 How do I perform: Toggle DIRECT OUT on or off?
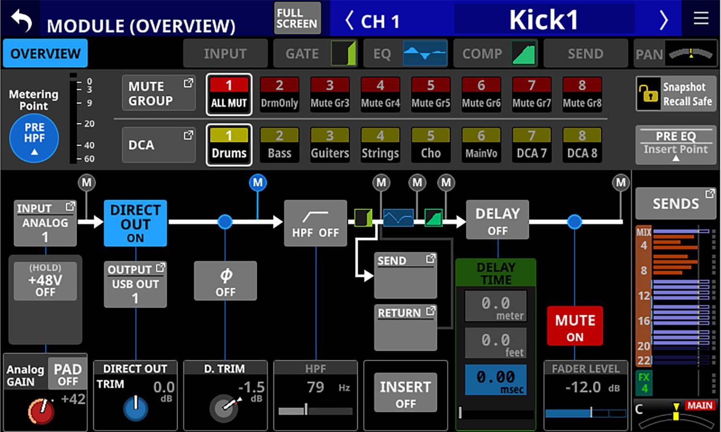[x=135, y=223]
